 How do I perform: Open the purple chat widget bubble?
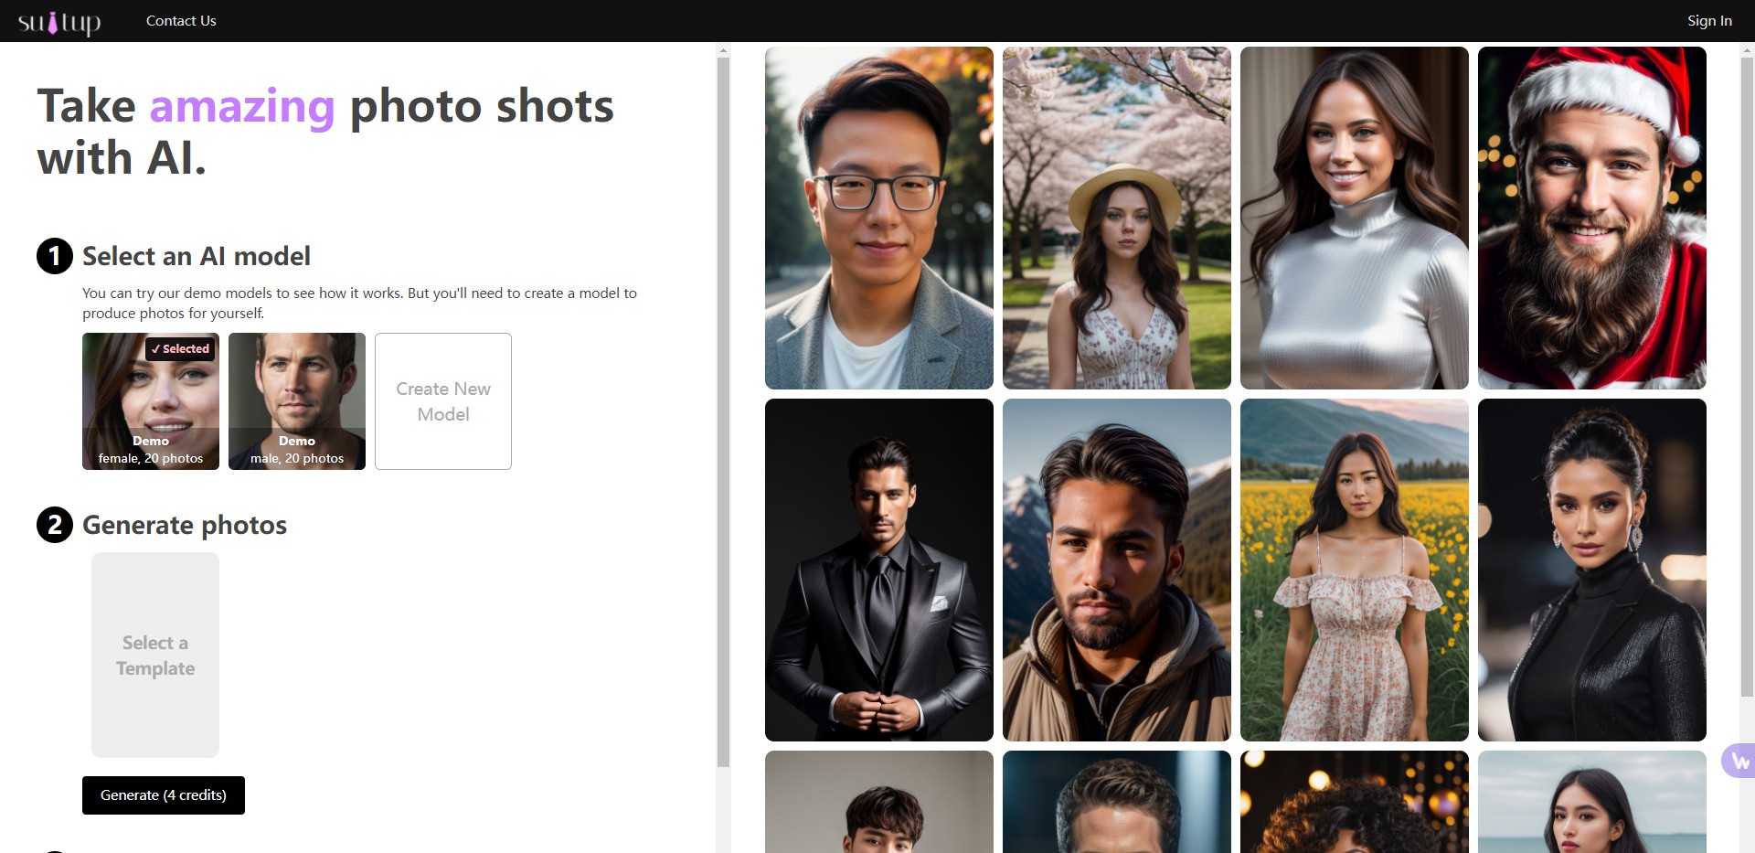1739,760
